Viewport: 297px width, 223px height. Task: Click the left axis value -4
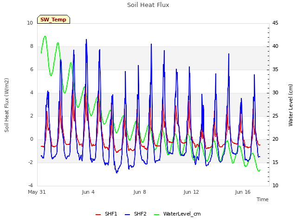pyautogui.click(x=31, y=185)
